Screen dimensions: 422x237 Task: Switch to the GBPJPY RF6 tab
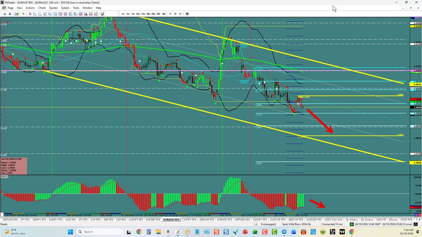39,219
